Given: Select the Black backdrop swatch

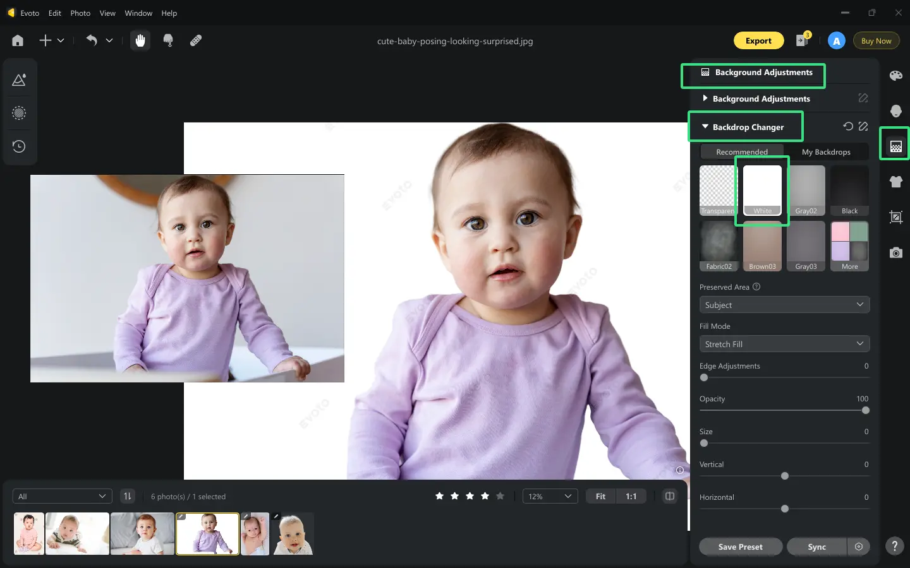Looking at the screenshot, I should coord(849,190).
